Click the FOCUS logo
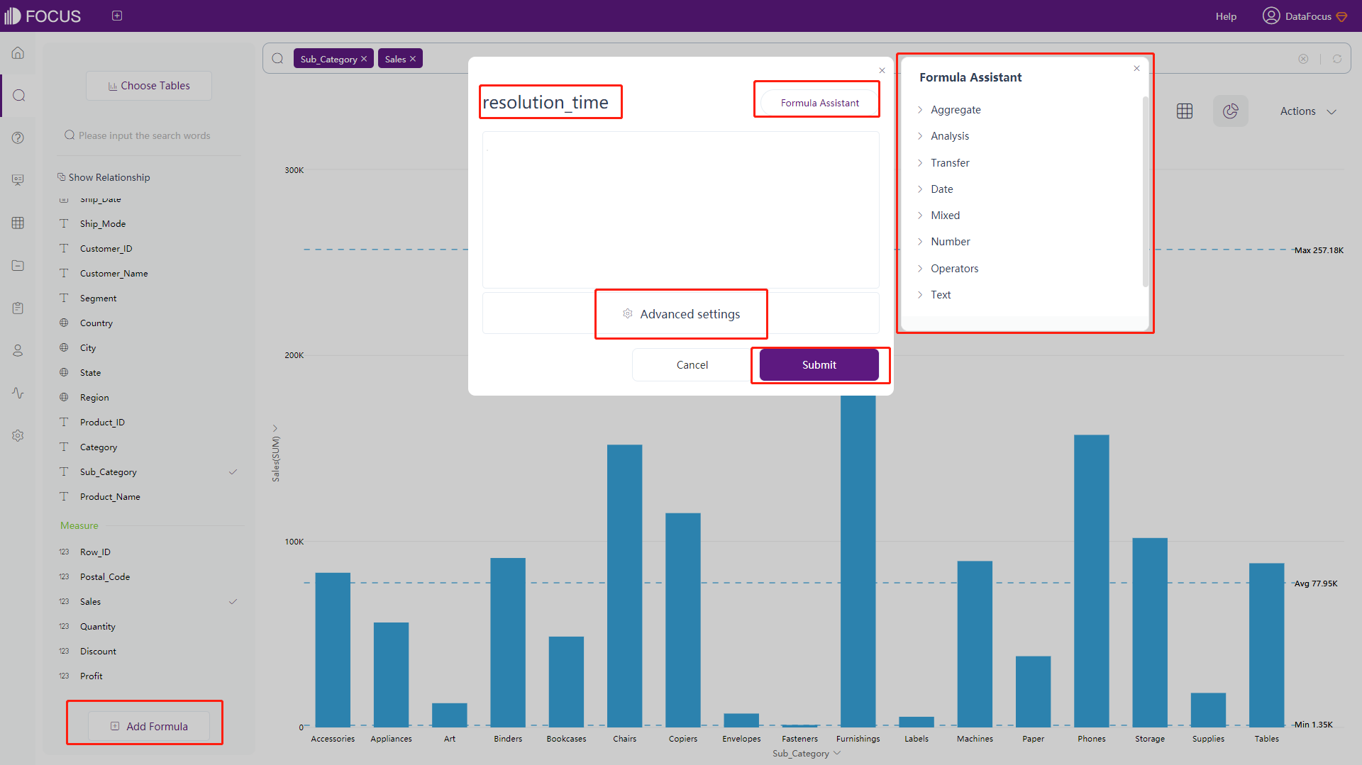1362x765 pixels. 43,16
